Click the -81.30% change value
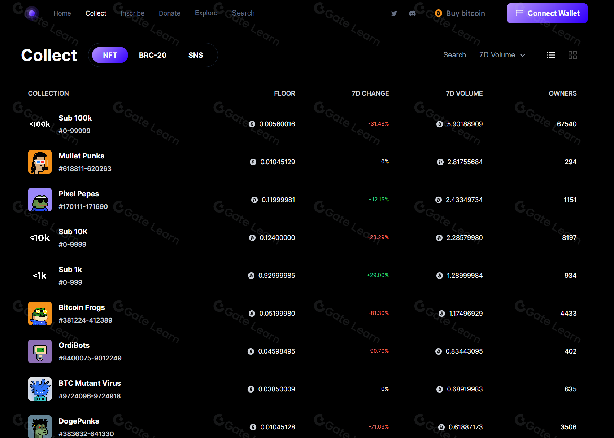 pyautogui.click(x=379, y=313)
